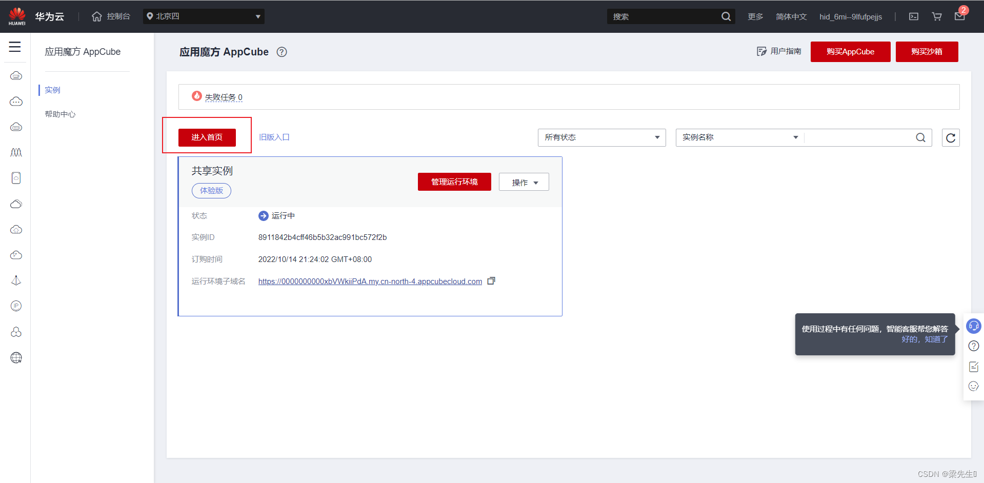The height and width of the screenshot is (483, 984).
Task: Open the hid_6mi--9lfufpejjs account menu
Action: pyautogui.click(x=851, y=16)
